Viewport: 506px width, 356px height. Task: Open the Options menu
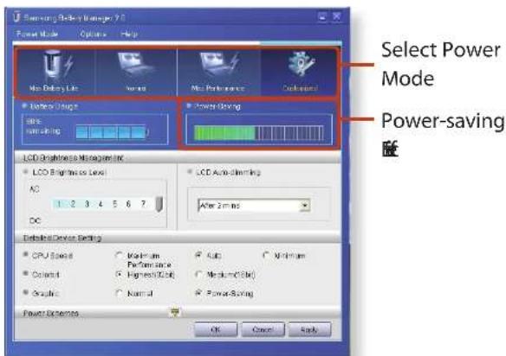[x=93, y=34]
